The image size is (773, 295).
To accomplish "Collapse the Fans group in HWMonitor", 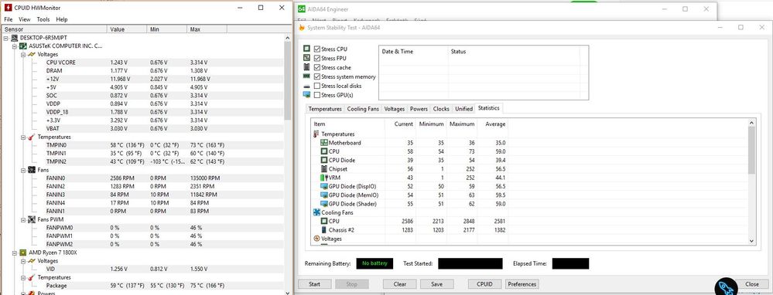I will click(23, 170).
